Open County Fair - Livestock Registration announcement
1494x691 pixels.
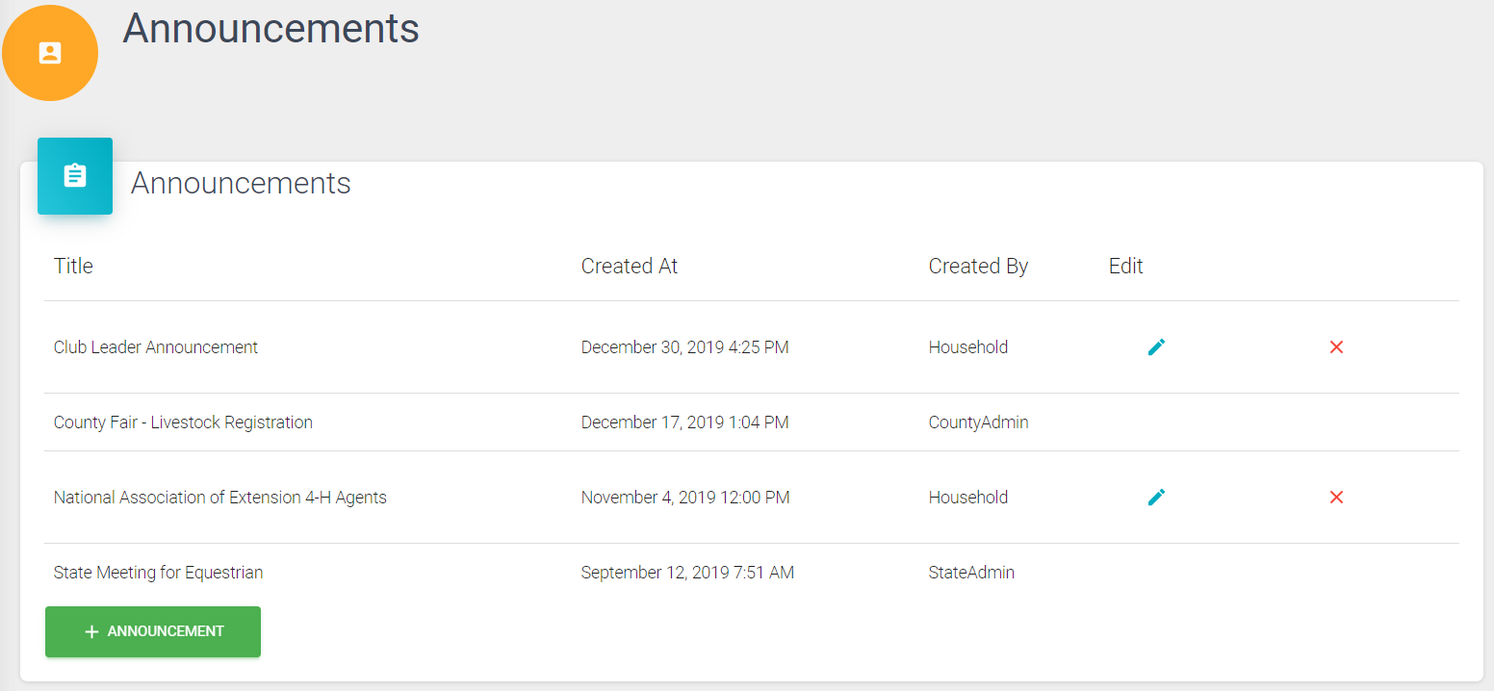183,422
